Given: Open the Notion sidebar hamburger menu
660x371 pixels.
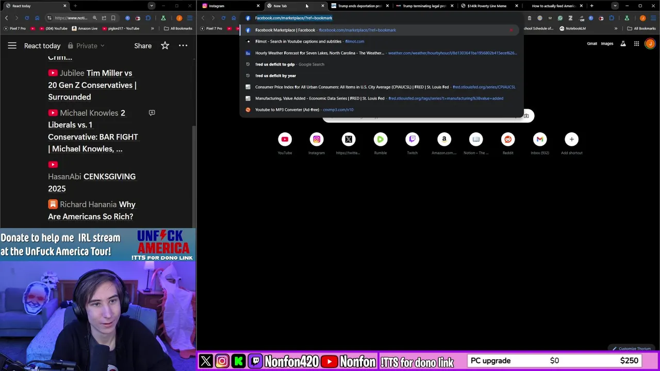Looking at the screenshot, I should [x=12, y=46].
